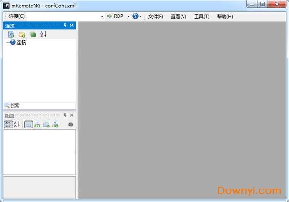289x202 pixels.
Task: Open the globe connections dropdown
Action: pos(137,16)
